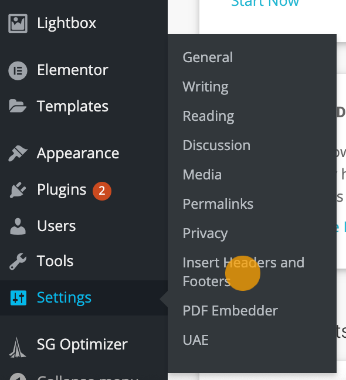Viewport: 346px width, 380px height.
Task: Click the Templates folder icon
Action: tap(18, 106)
